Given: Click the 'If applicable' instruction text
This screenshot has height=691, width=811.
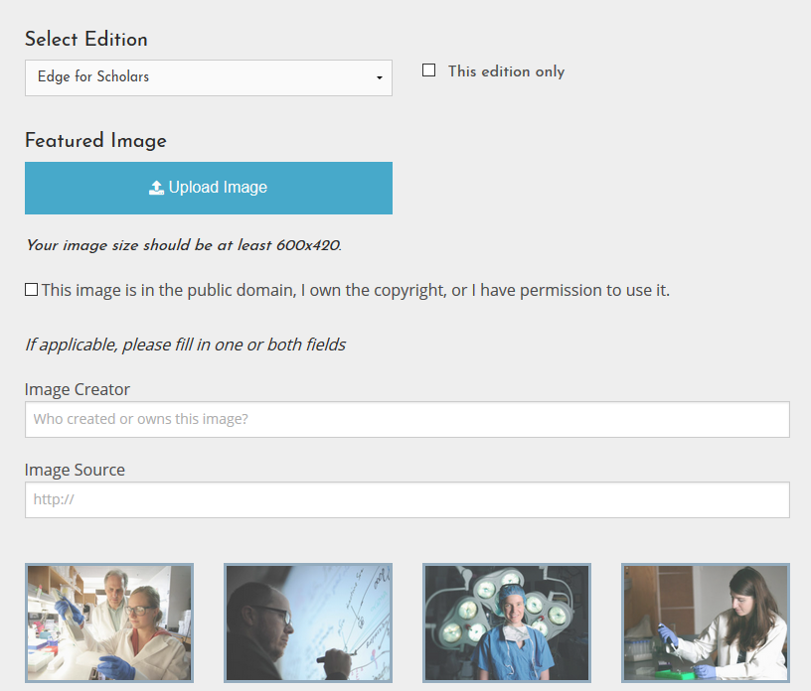Looking at the screenshot, I should pyautogui.click(x=185, y=345).
